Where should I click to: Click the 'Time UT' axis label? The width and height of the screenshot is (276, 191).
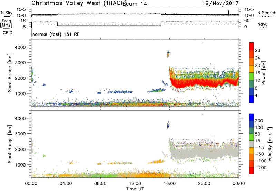pos(135,189)
